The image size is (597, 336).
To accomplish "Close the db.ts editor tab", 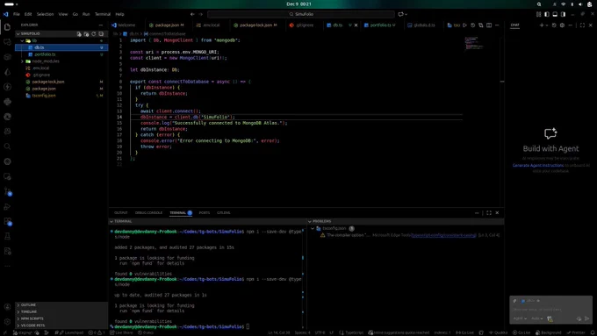I will [x=356, y=25].
